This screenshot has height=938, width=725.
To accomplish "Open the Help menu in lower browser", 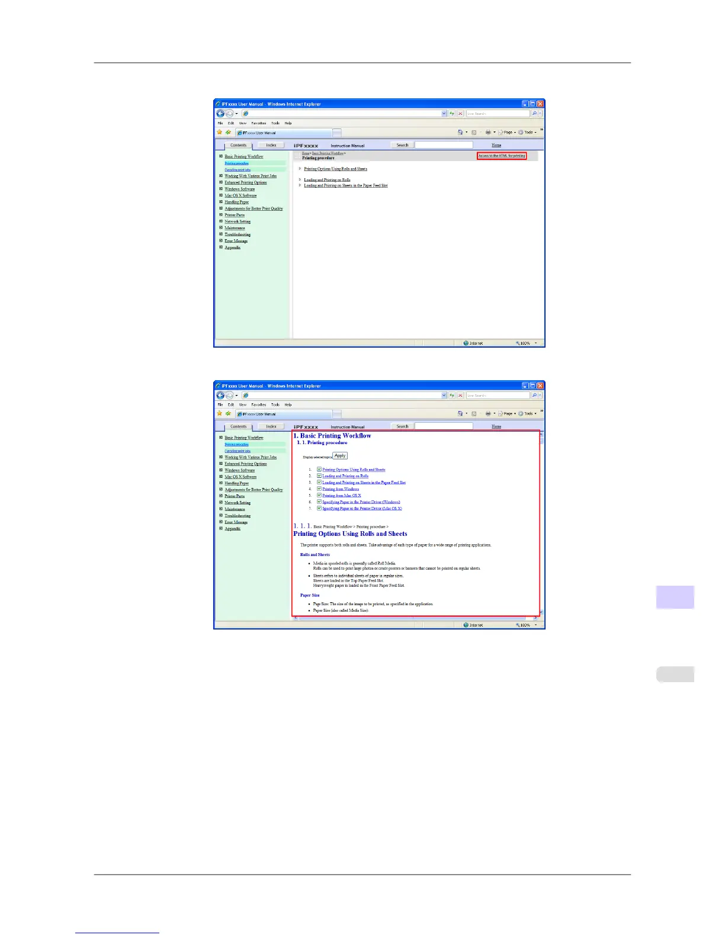I will [x=288, y=405].
